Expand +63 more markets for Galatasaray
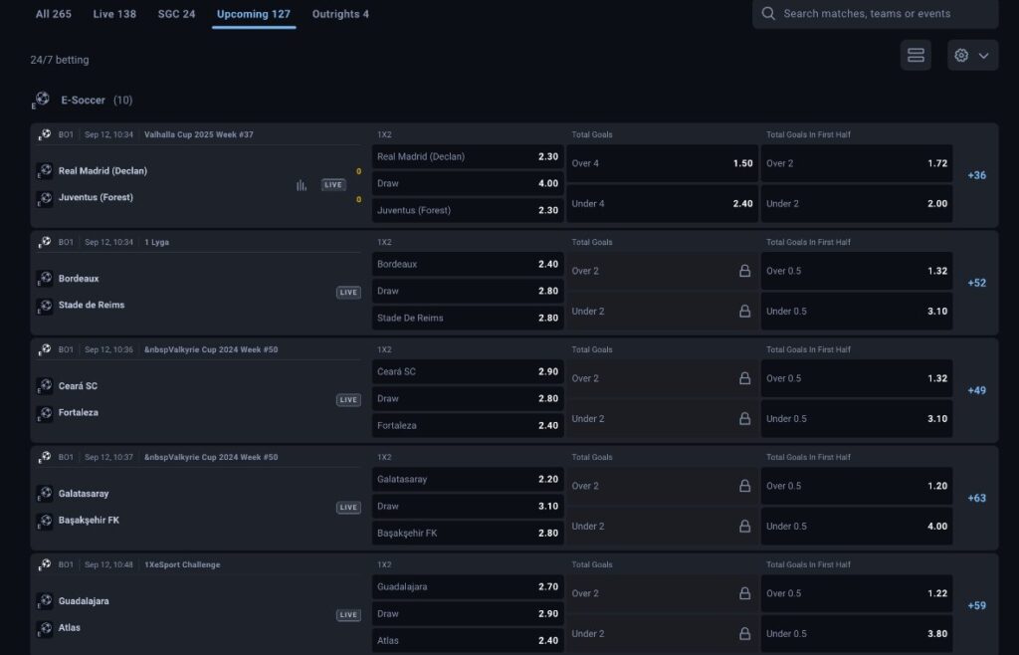The image size is (1019, 655). pos(977,498)
